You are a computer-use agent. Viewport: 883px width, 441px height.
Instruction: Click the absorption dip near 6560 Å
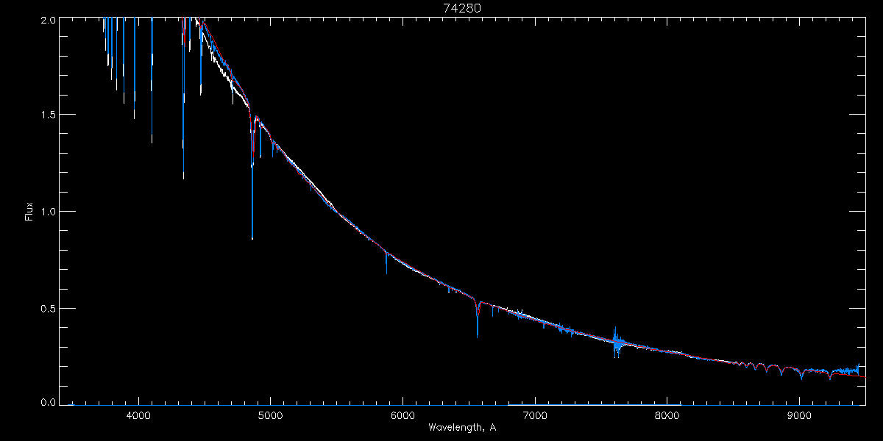point(478,318)
